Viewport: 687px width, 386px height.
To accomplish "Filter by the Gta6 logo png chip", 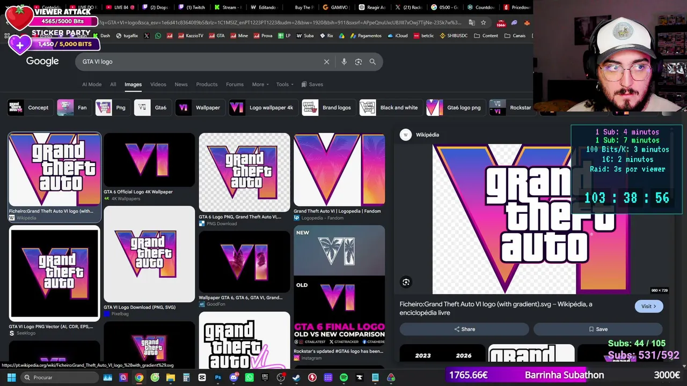I will (456, 107).
